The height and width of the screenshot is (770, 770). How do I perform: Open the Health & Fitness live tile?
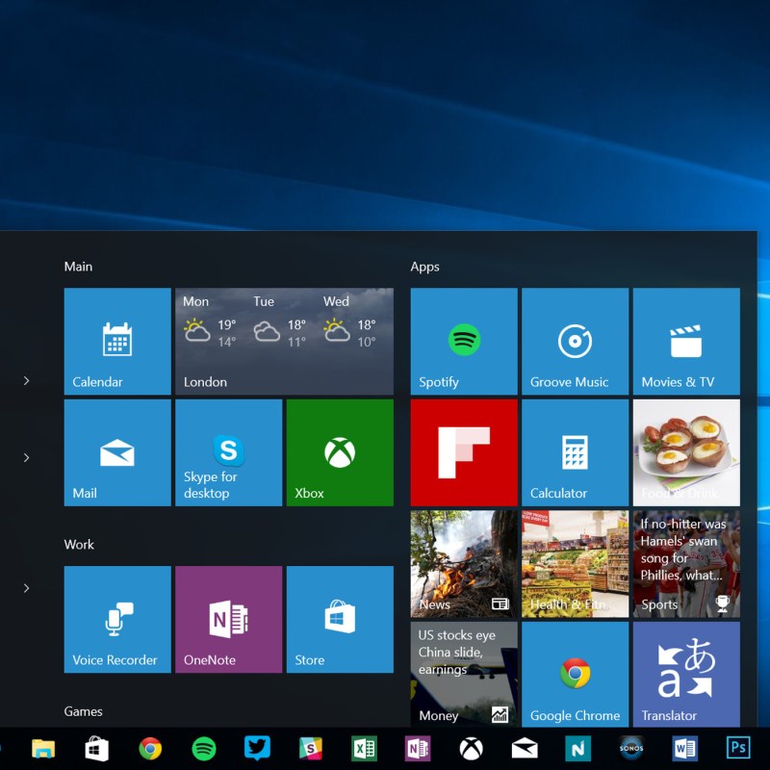(x=575, y=564)
